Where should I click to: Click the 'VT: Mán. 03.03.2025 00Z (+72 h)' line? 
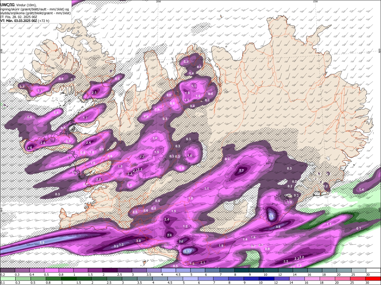pyautogui.click(x=25, y=21)
